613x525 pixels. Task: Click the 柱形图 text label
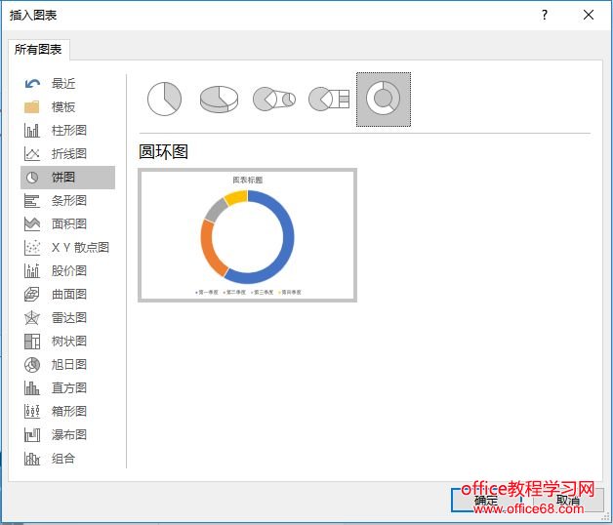(x=69, y=130)
